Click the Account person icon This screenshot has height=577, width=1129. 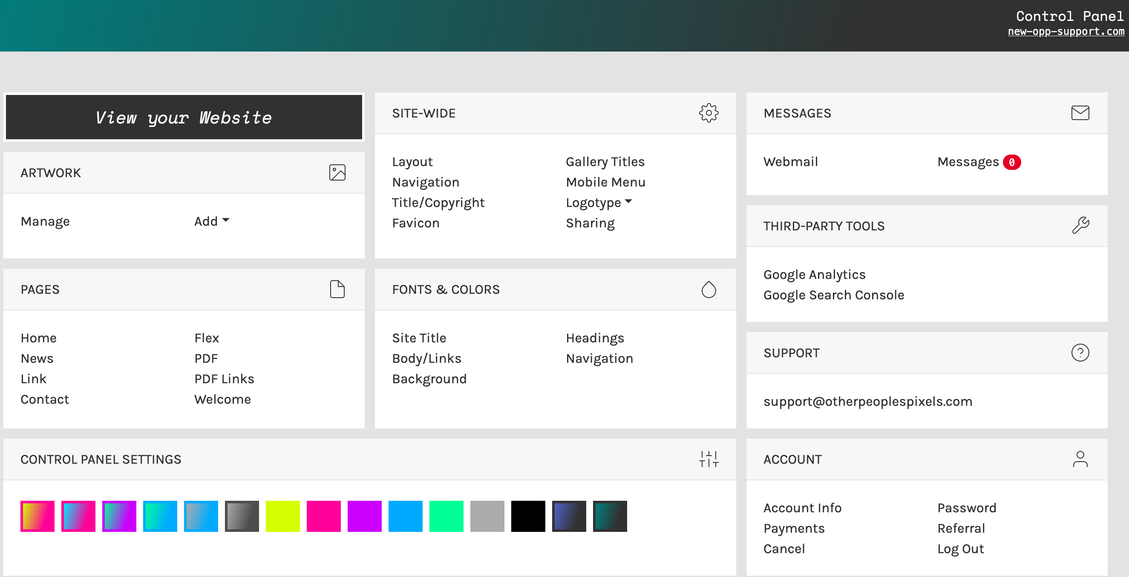pyautogui.click(x=1080, y=459)
